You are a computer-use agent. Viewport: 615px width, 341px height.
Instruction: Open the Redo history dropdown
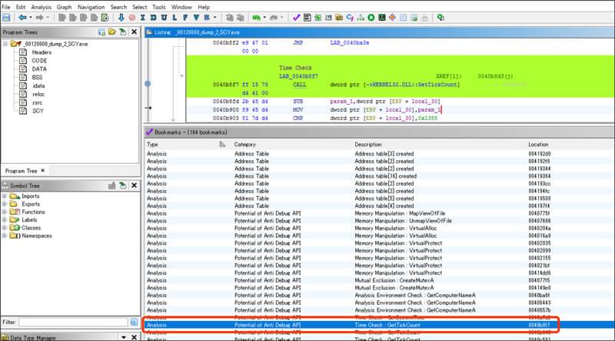[282, 18]
